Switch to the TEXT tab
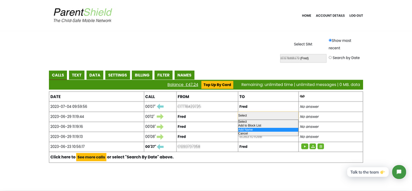This screenshot has height=191, width=412. point(76,75)
